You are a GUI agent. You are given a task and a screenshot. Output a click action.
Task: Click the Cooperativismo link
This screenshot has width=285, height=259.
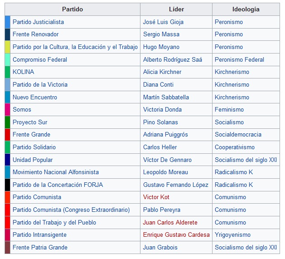pyautogui.click(x=235, y=147)
